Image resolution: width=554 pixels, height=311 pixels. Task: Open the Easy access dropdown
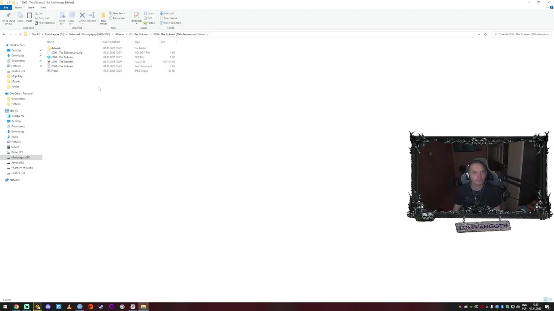pos(118,18)
